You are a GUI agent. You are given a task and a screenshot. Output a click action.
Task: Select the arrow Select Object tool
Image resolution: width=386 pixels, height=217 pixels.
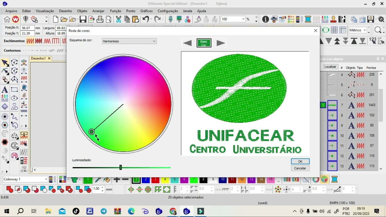tap(5, 63)
